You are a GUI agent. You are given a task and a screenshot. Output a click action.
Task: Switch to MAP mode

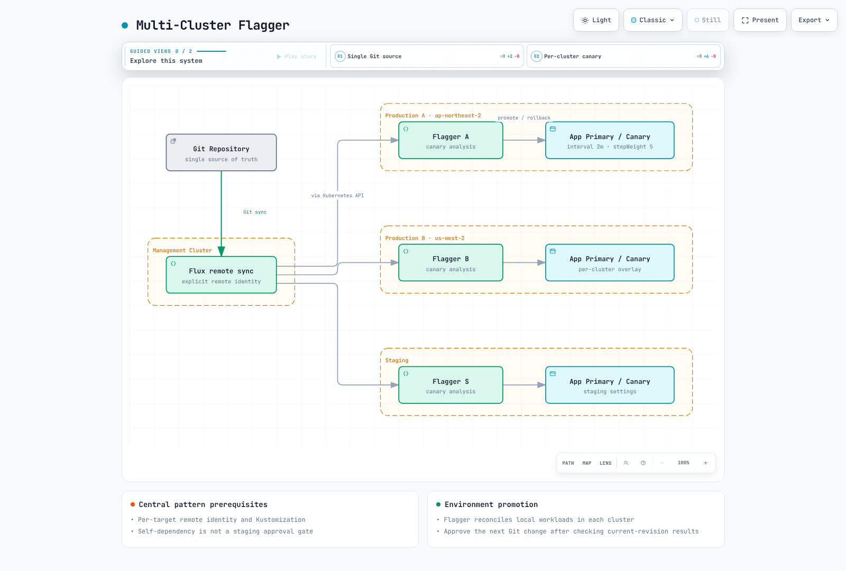click(587, 463)
